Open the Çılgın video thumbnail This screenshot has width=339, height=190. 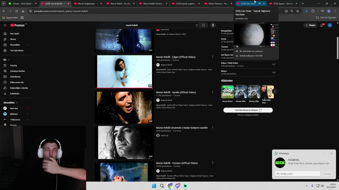point(124,72)
